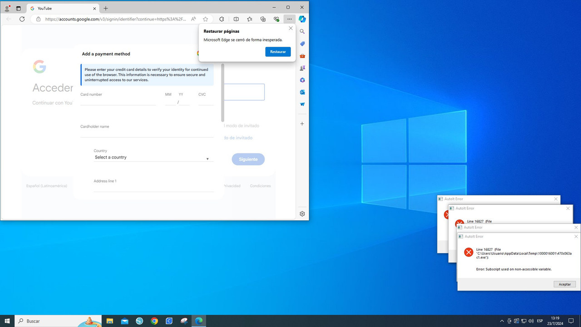Select the YouTube browser tab

click(63, 8)
